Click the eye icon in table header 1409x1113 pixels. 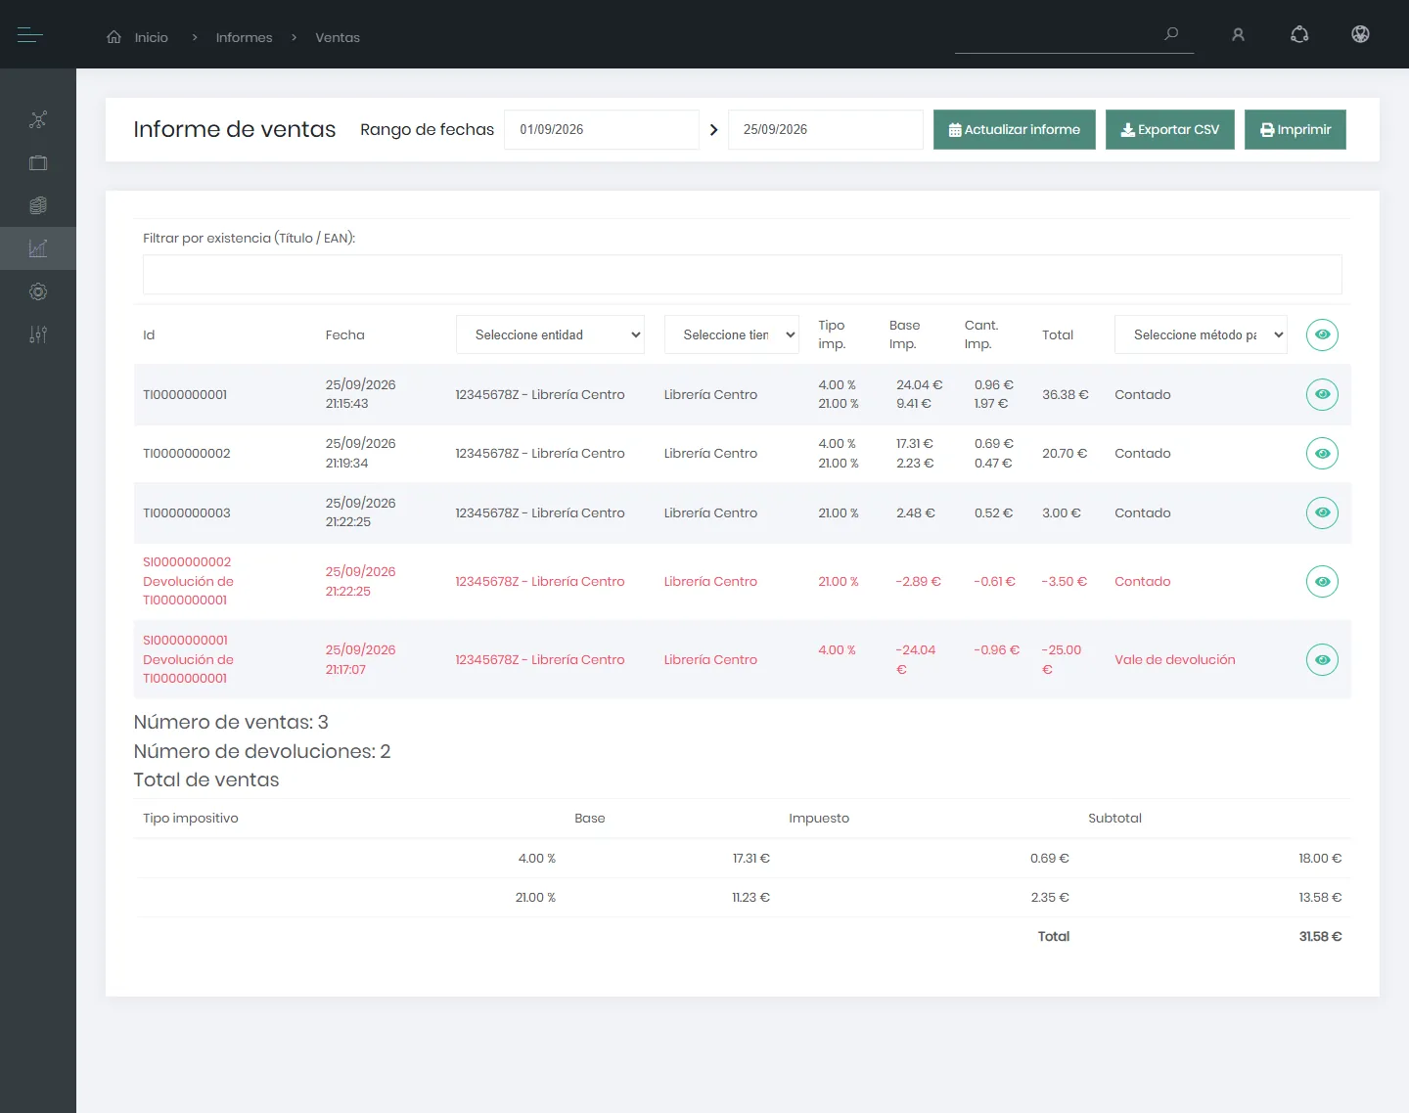[1322, 334]
